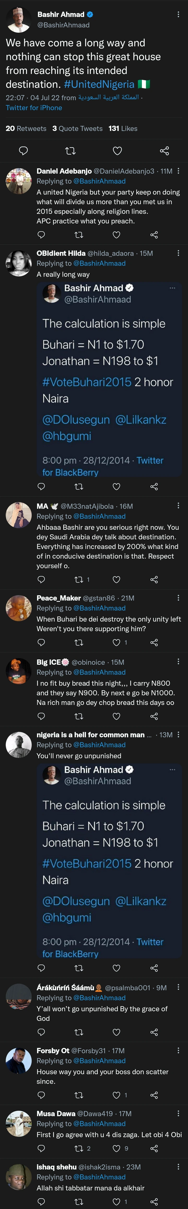This screenshot has width=188, height=1209.
Task: Open more options on Daniel Adebanjo's reply
Action: (x=178, y=171)
